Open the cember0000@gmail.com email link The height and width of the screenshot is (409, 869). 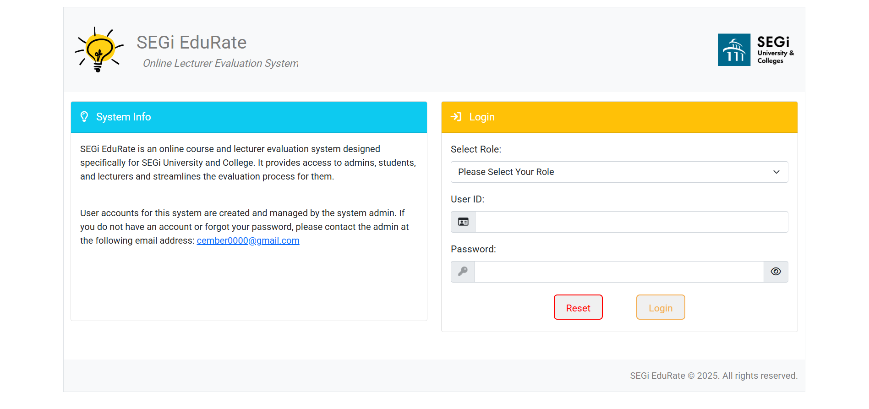pyautogui.click(x=248, y=240)
